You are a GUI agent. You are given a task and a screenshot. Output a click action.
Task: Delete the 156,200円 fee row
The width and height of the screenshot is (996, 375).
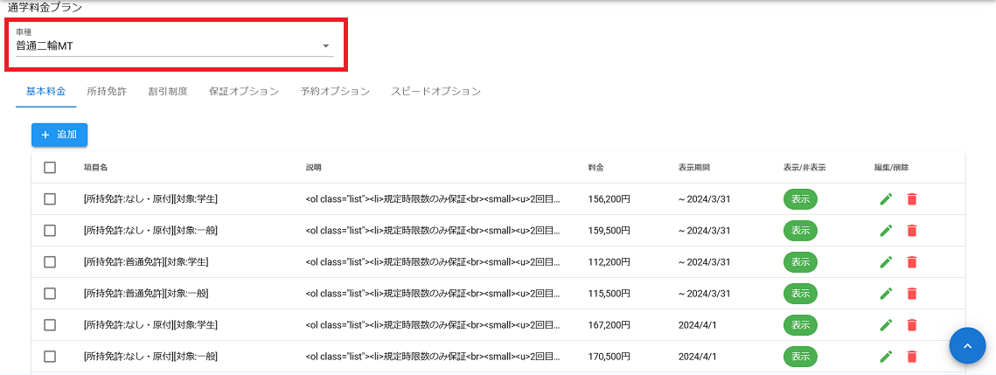click(x=911, y=199)
